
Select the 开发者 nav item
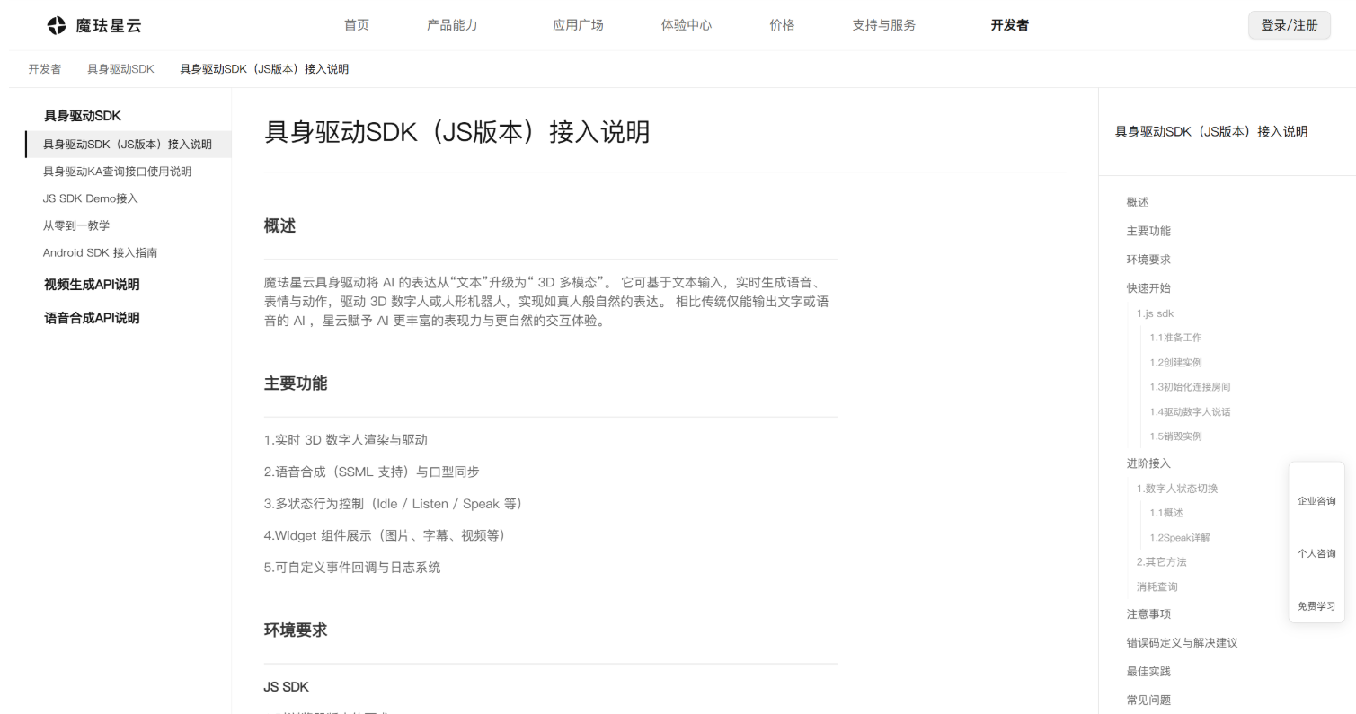[1010, 25]
